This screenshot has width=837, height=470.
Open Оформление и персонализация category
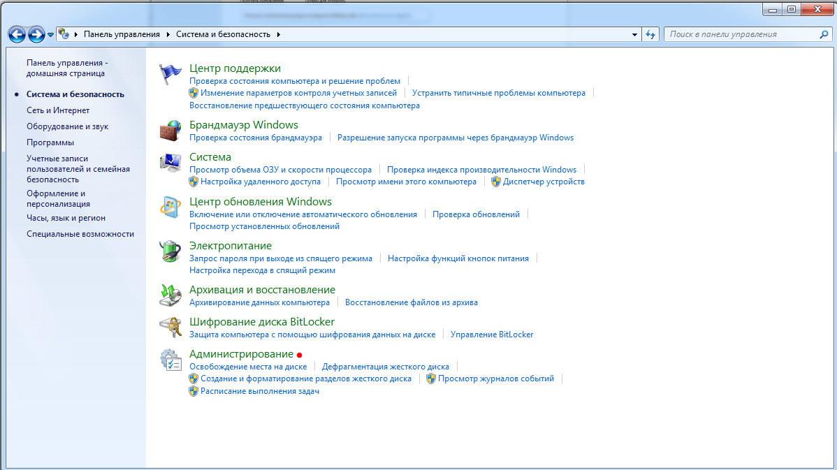[x=58, y=198]
